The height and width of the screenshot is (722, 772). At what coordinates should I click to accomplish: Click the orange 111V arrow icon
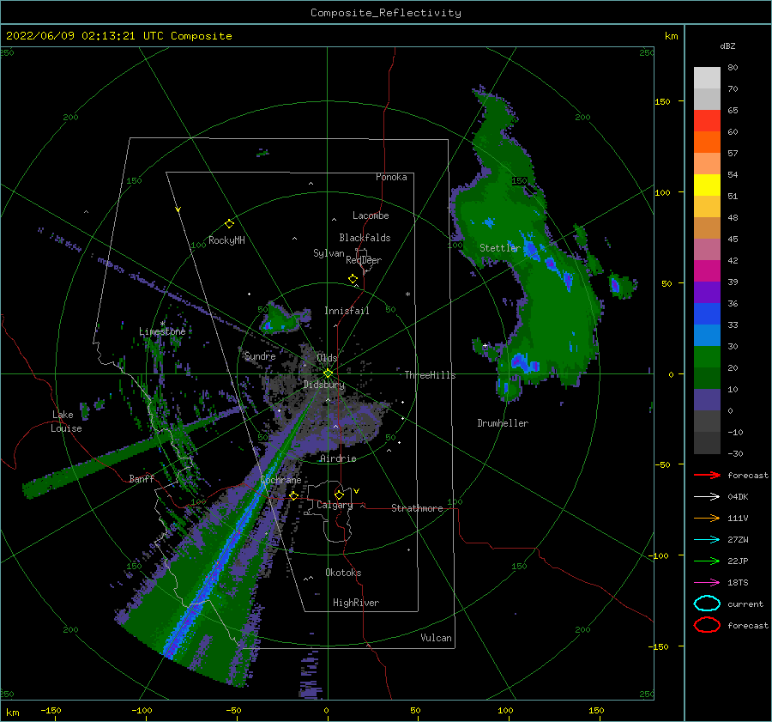(x=707, y=518)
